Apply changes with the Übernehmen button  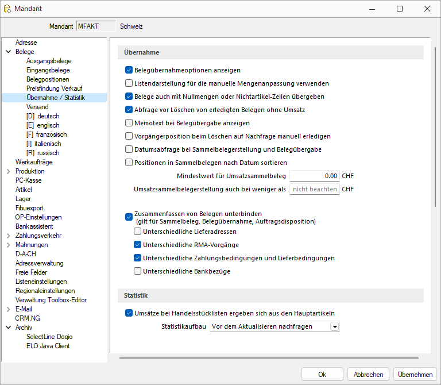415,375
